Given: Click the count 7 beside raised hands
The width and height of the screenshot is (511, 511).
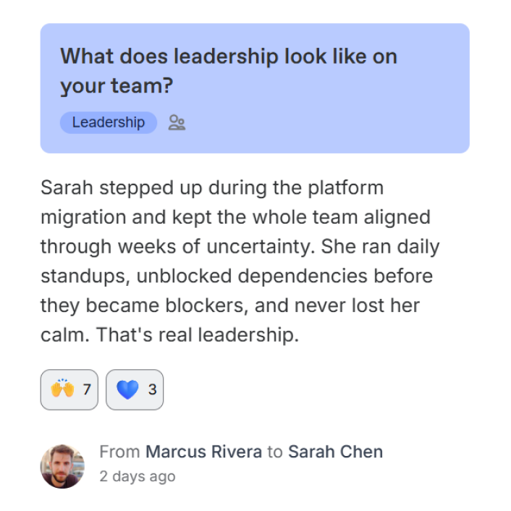Looking at the screenshot, I should 86,389.
